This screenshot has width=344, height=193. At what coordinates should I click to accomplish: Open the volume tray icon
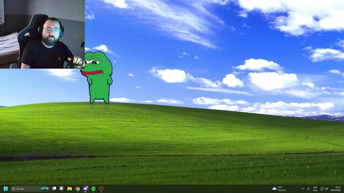pyautogui.click(x=326, y=189)
